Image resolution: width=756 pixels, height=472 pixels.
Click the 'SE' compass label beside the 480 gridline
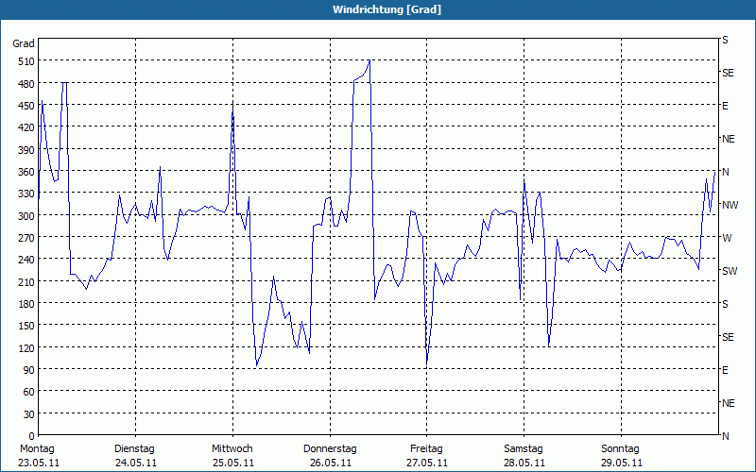coord(728,73)
